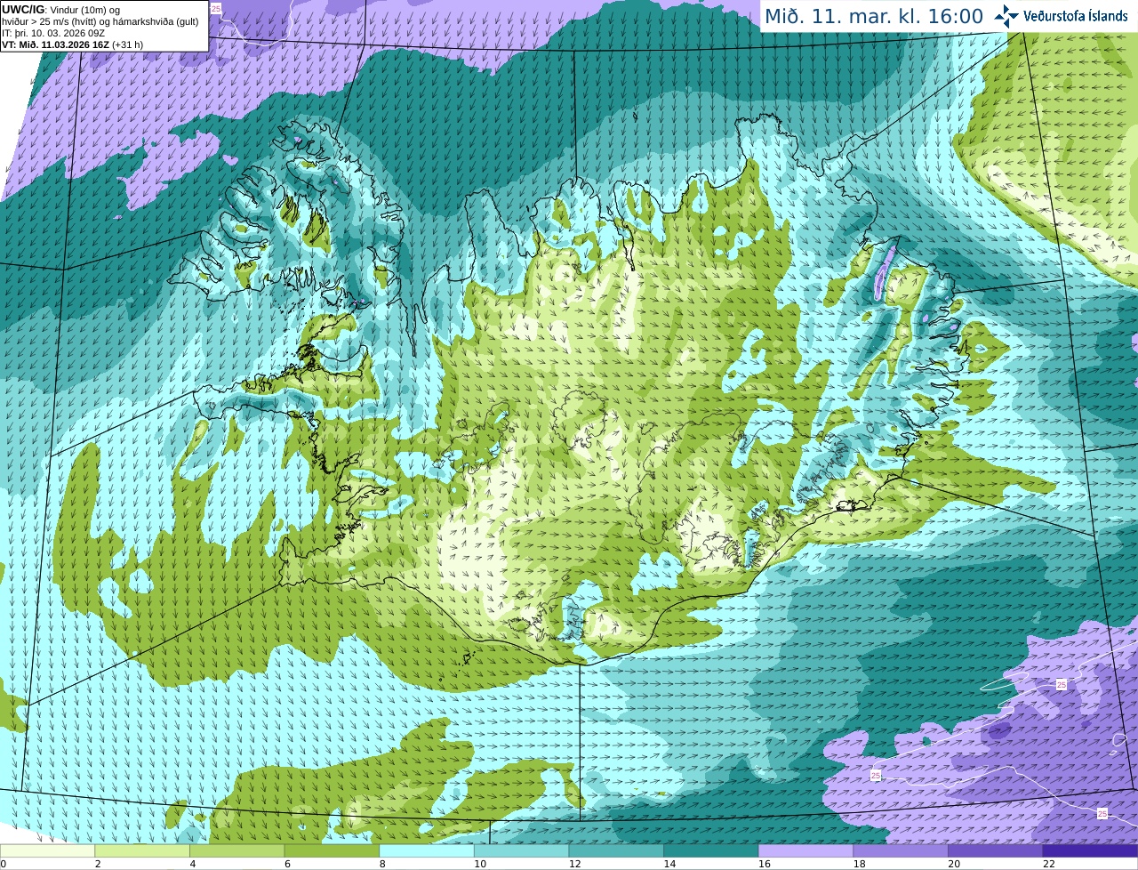1138x870 pixels.
Task: Click the legend scale label "4"
Action: (x=193, y=864)
